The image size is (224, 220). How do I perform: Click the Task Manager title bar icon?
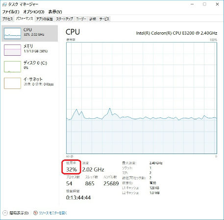click(x=4, y=4)
